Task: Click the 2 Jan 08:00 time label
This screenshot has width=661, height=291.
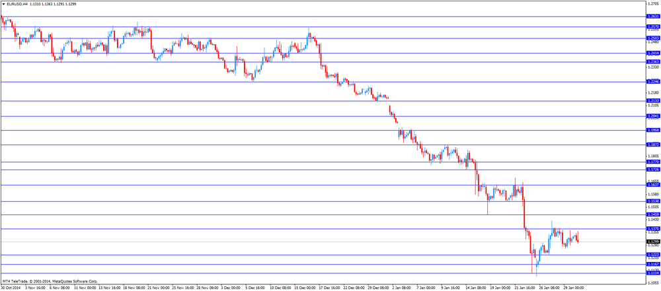Action: pyautogui.click(x=402, y=288)
